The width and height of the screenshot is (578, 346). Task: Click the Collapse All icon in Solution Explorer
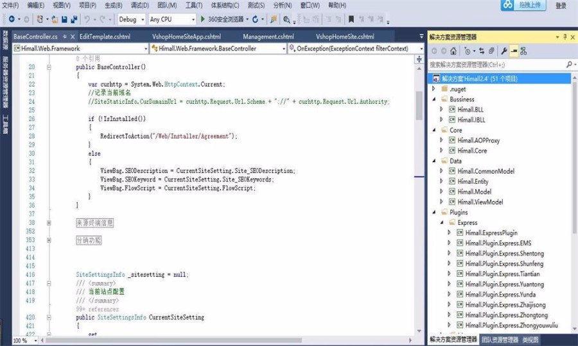[x=491, y=51]
